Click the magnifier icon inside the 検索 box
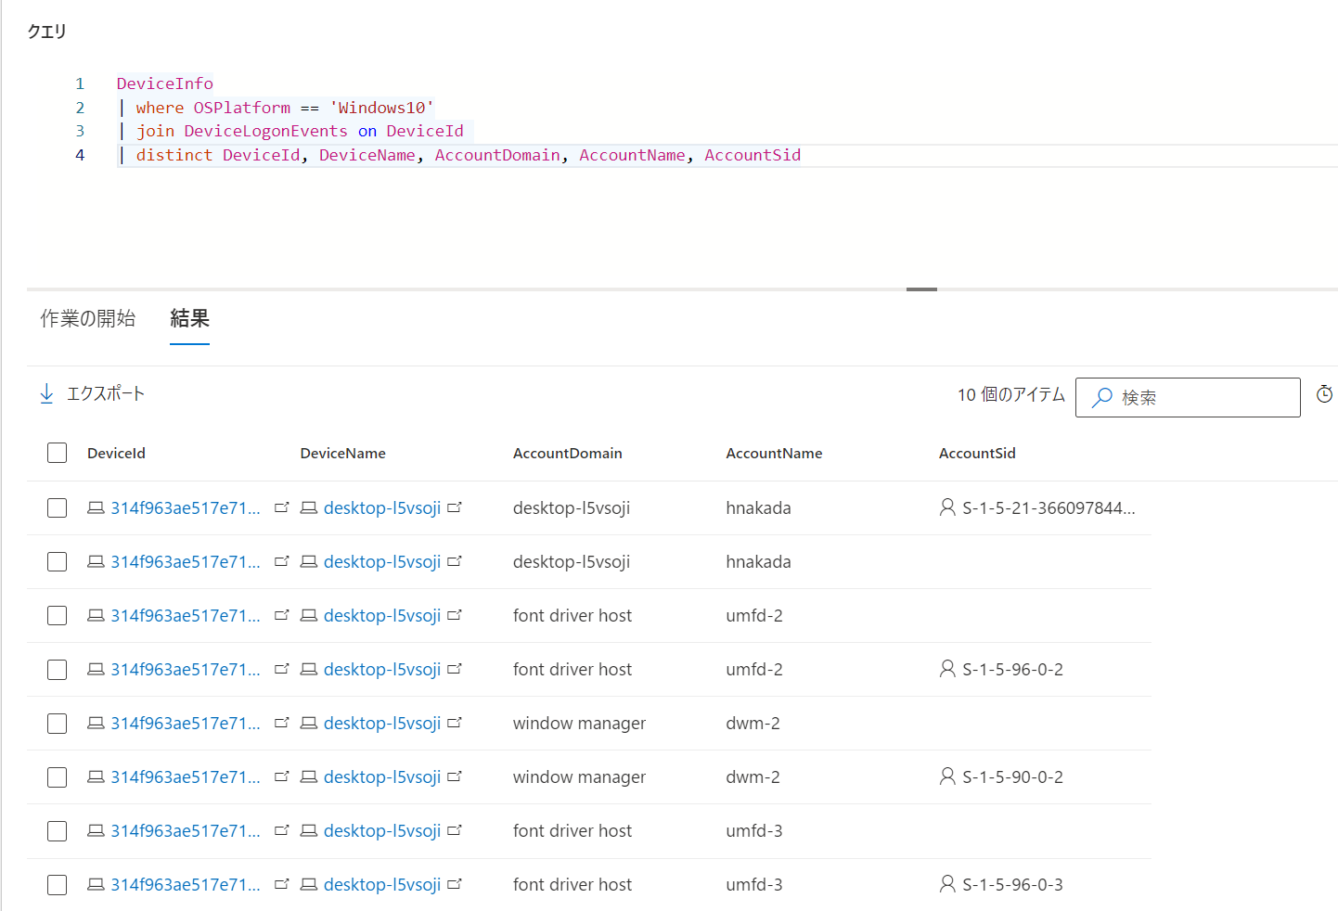This screenshot has height=911, width=1338. [x=1101, y=397]
